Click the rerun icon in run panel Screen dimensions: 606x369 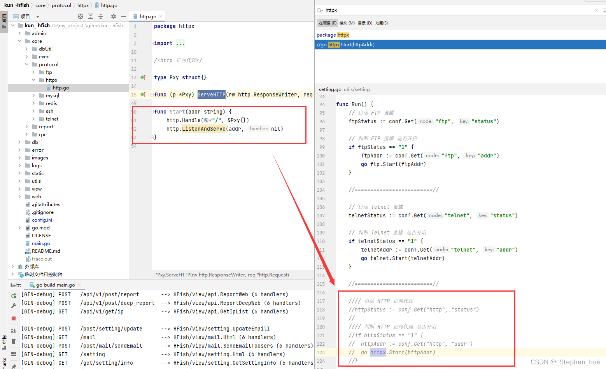coord(14,296)
